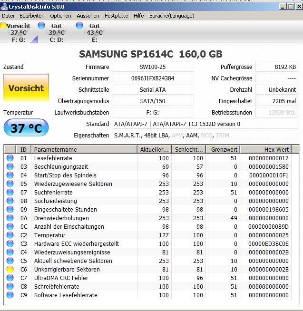The width and height of the screenshot is (303, 311).
Task: Click status orb for 0C Anzahl der Einschaltungen
Action: tap(10, 226)
